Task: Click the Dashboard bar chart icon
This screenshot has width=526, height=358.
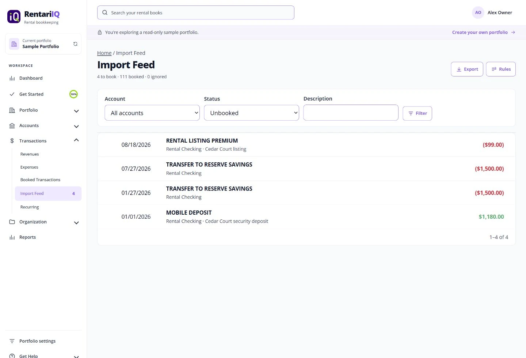Action: [x=12, y=78]
